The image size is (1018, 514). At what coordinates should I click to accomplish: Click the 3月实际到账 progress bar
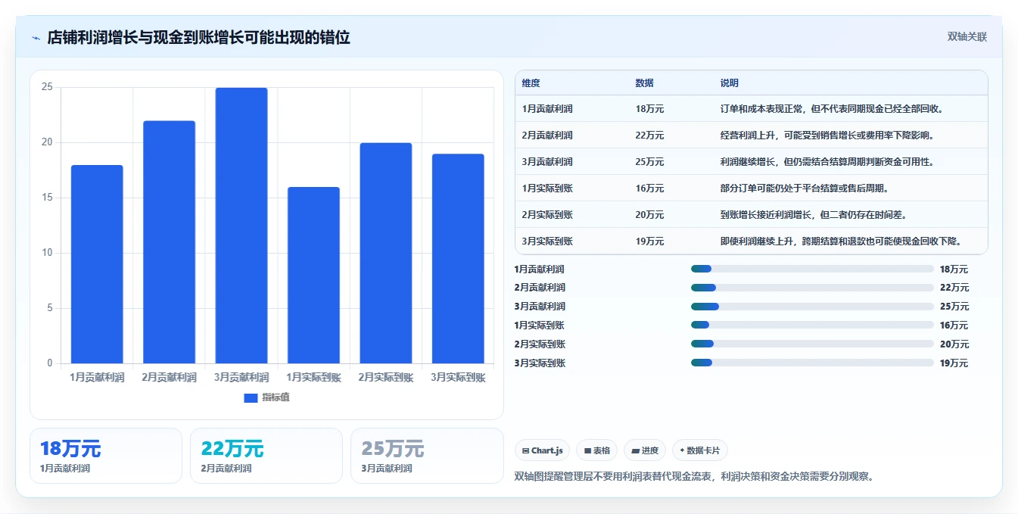(812, 363)
